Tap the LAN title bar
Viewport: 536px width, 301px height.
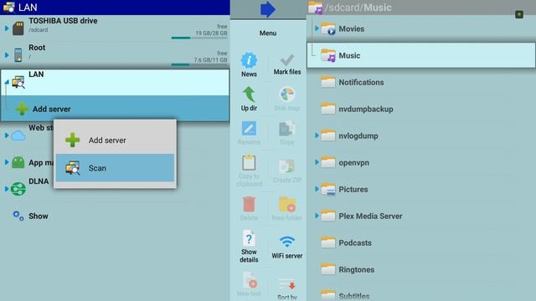click(x=115, y=8)
